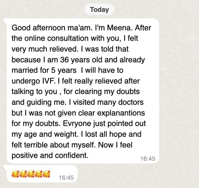199x188 pixels.
Task: Click the last smiling hearts emoji
Action: tap(46, 174)
